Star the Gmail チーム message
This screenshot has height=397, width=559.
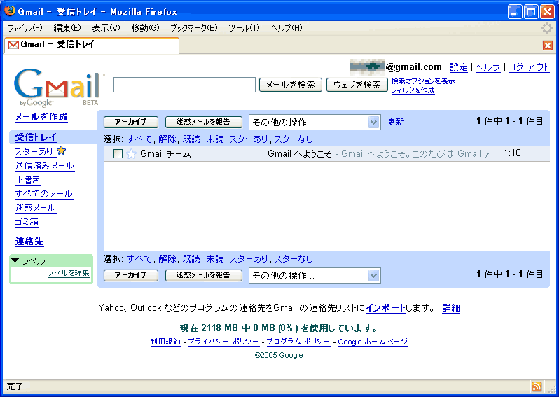point(131,154)
